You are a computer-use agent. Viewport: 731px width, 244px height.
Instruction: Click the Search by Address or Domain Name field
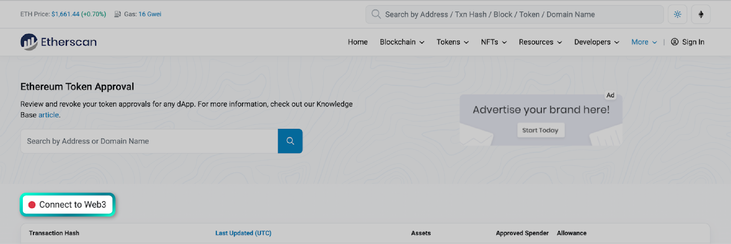(x=149, y=141)
